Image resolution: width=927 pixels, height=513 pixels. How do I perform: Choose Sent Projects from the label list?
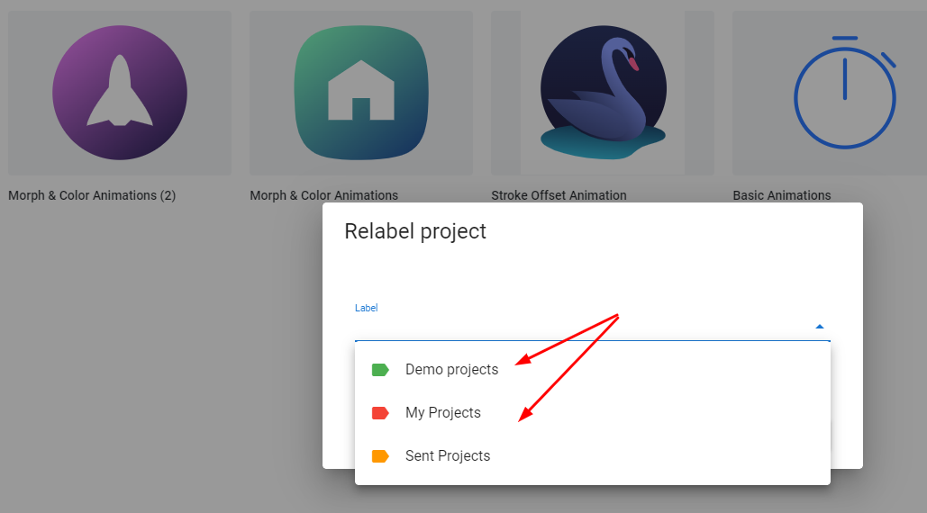(x=593, y=455)
